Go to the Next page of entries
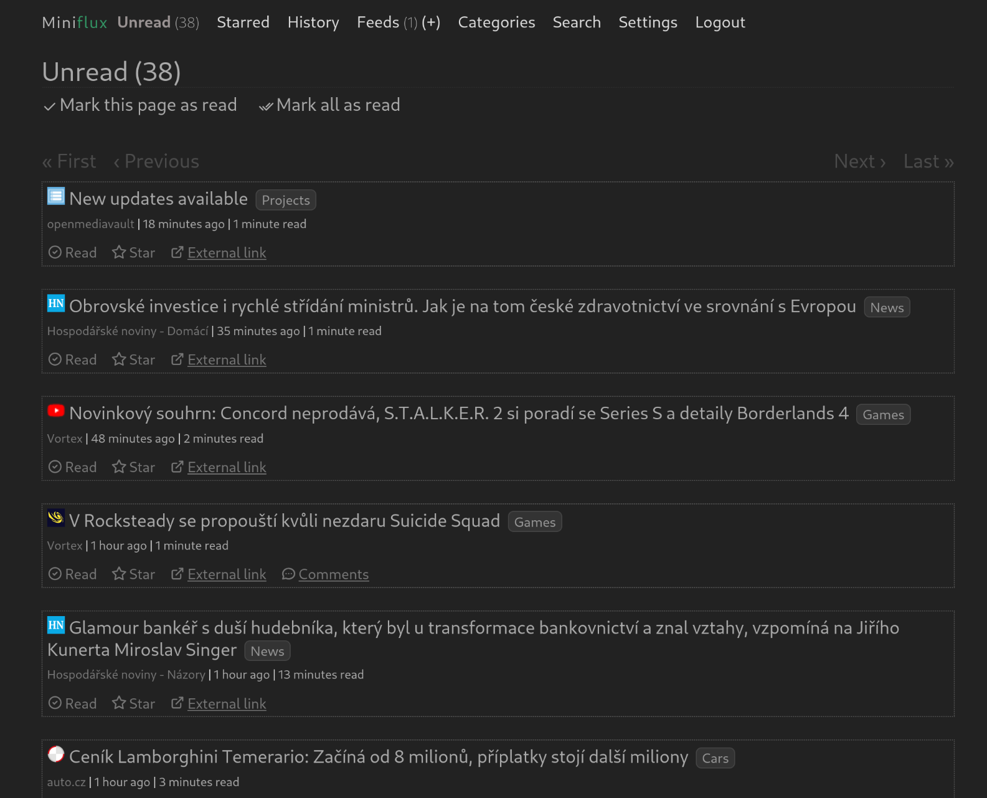This screenshot has width=987, height=798. coord(859,161)
